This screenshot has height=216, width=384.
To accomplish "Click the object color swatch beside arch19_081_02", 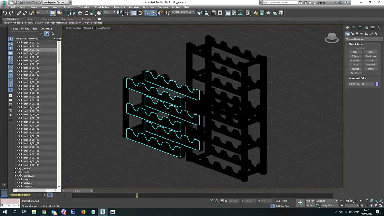I will (377, 84).
